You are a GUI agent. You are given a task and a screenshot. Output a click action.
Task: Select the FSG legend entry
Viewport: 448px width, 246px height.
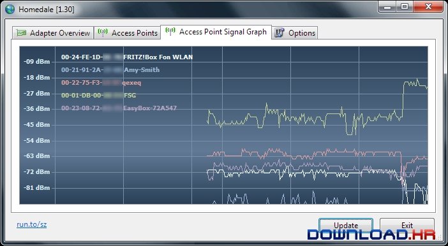click(98, 96)
